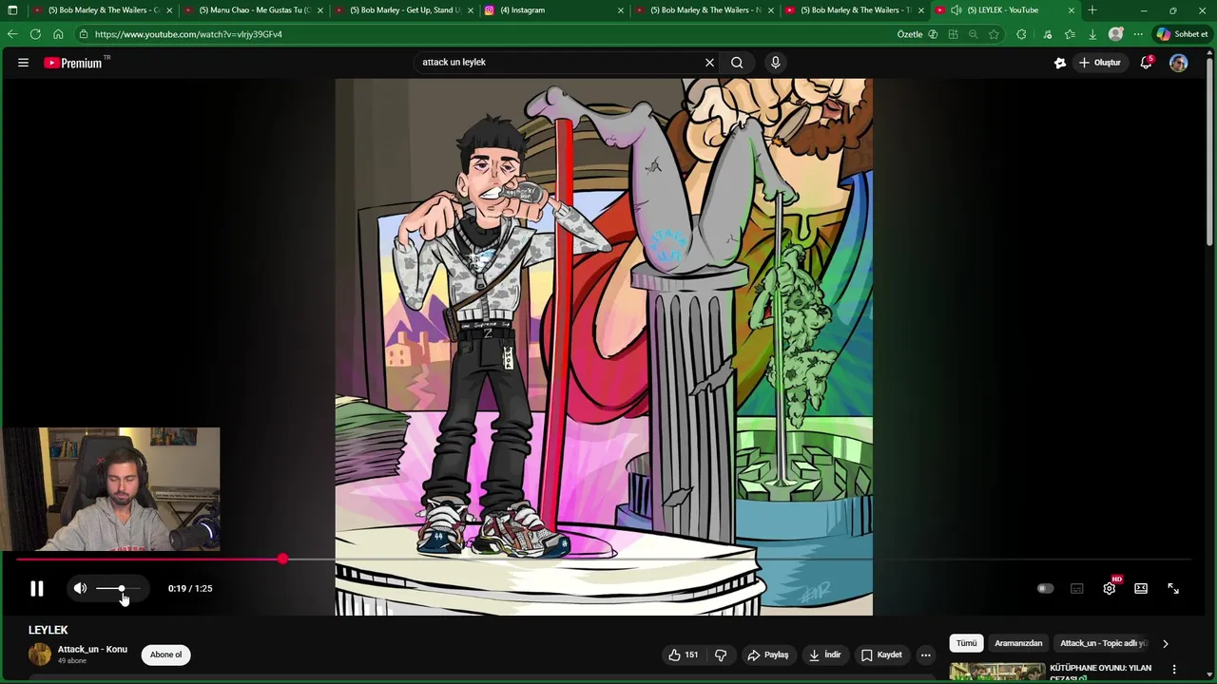
Task: Dislike the video
Action: 721,655
